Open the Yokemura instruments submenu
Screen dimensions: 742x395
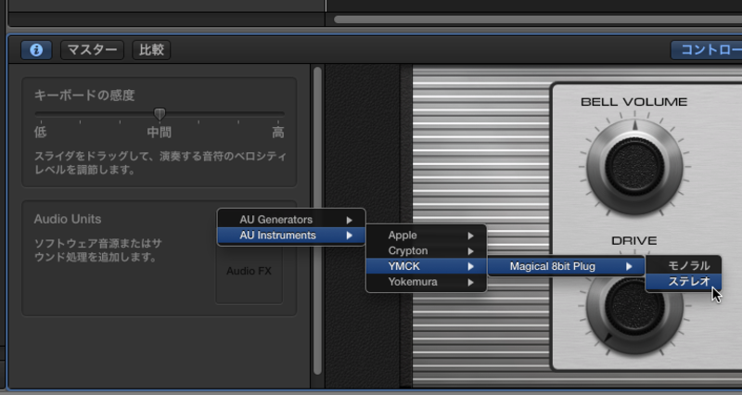pos(427,282)
